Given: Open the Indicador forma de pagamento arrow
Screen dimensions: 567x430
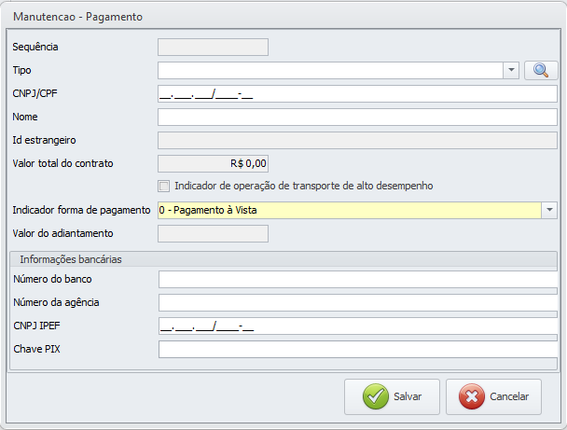Looking at the screenshot, I should click(x=549, y=210).
